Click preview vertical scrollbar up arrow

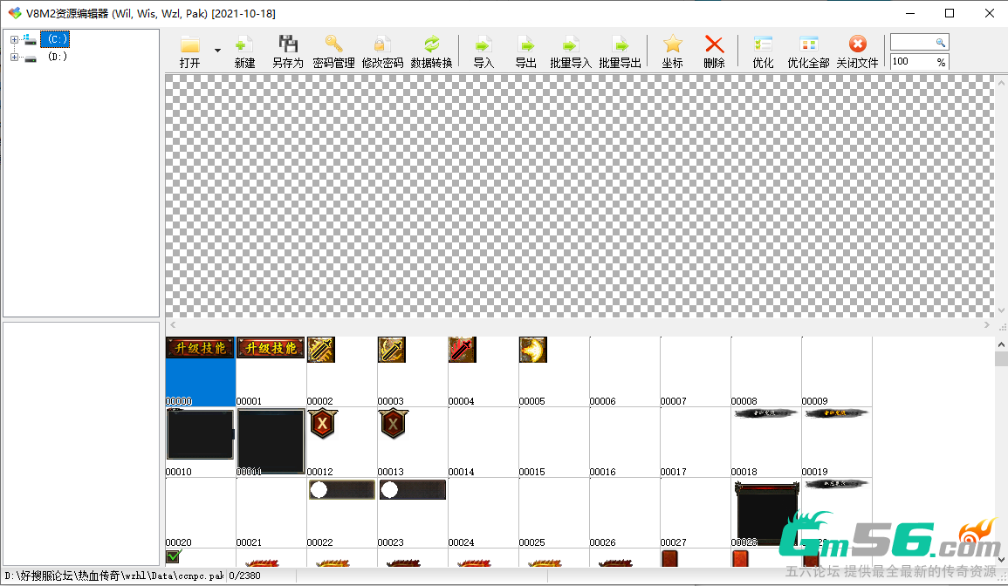(1001, 83)
